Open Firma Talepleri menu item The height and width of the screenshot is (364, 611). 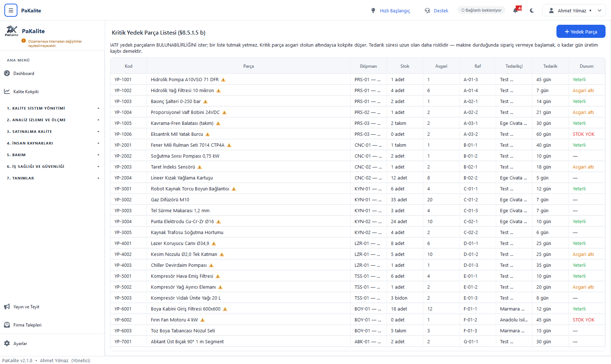(27, 325)
